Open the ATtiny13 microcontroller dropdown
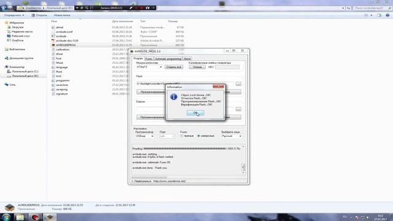The width and height of the screenshot is (393, 221). (149, 67)
